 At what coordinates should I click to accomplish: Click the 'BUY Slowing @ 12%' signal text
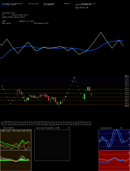pos(41,23)
